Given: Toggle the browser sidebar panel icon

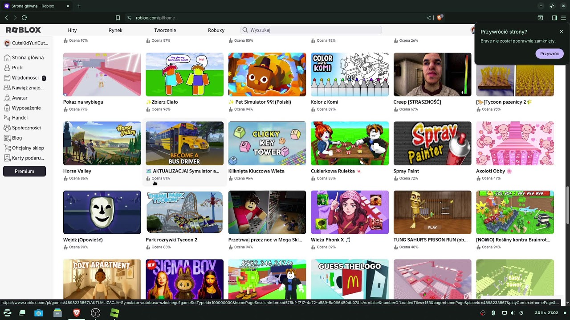Looking at the screenshot, I should pyautogui.click(x=554, y=18).
